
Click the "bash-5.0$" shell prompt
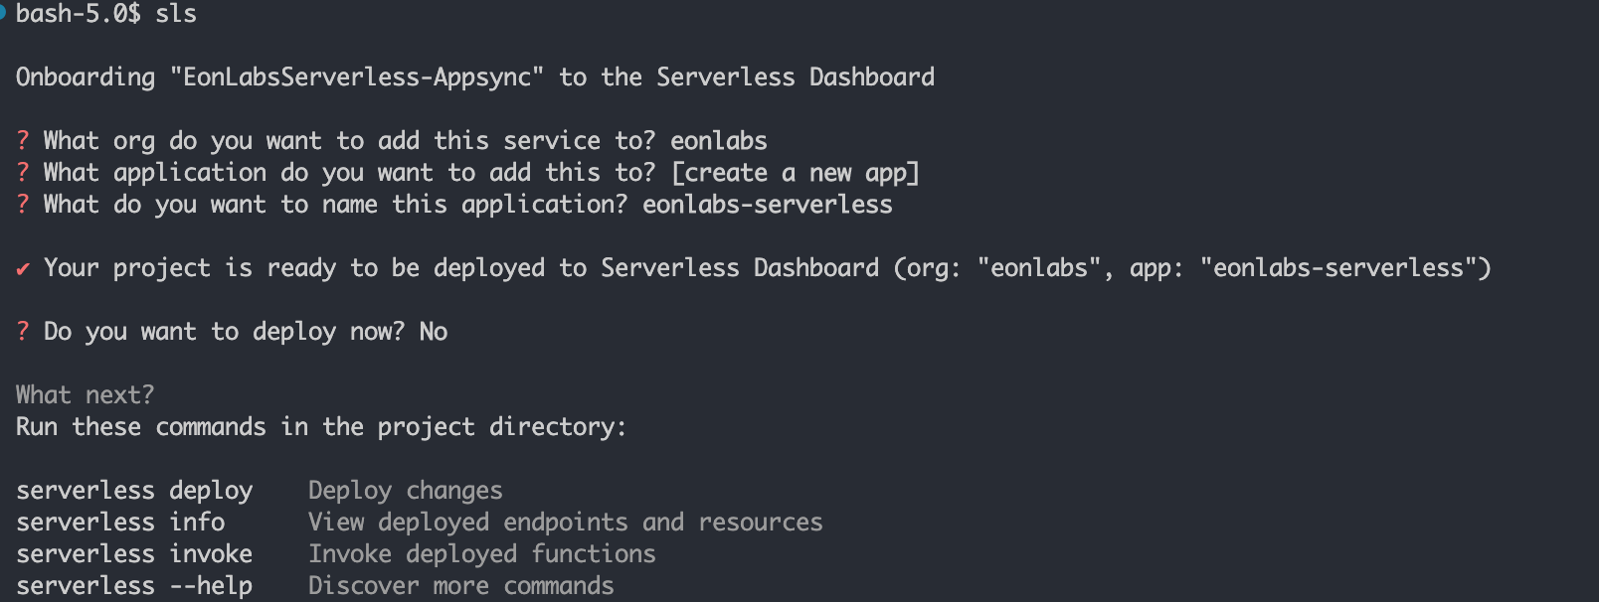(79, 14)
